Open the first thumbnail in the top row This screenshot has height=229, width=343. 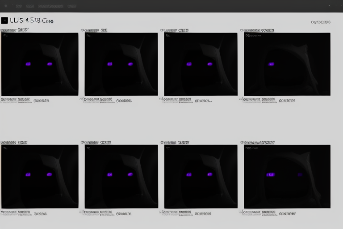(x=40, y=64)
